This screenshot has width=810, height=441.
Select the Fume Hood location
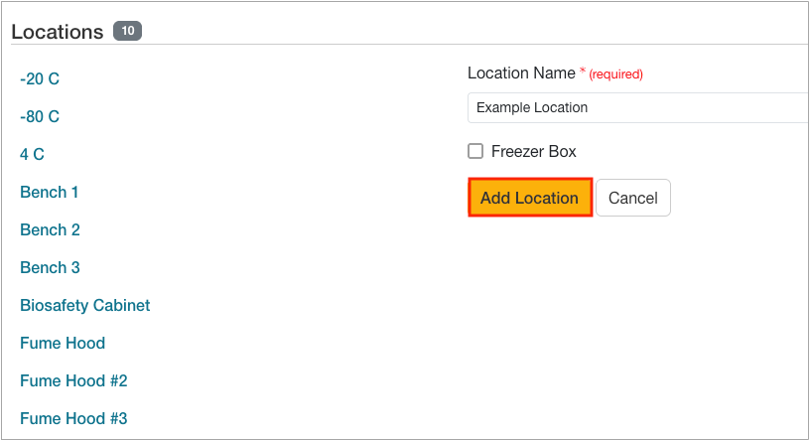click(63, 344)
